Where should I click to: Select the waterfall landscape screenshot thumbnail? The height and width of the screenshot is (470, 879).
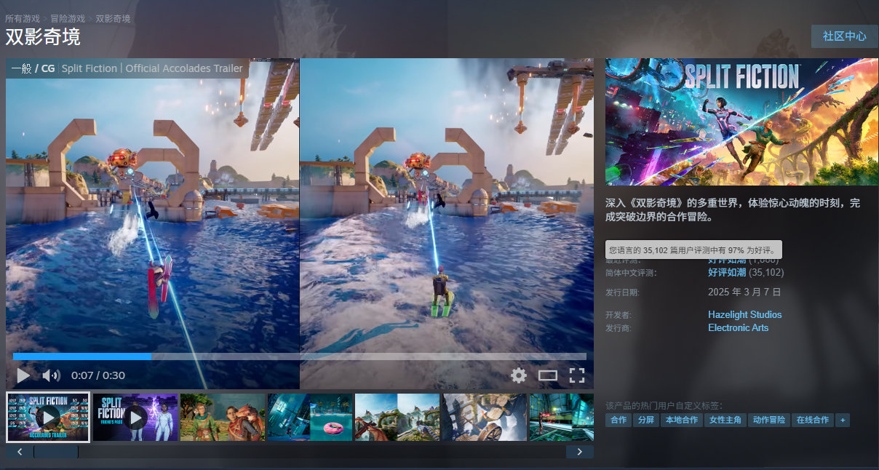397,417
